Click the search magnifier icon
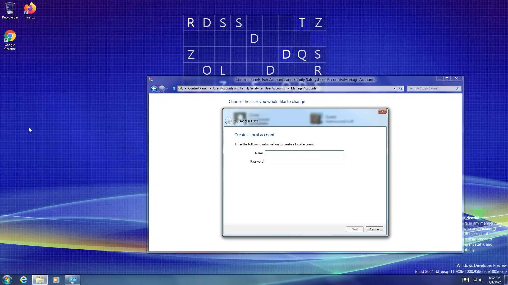508x285 pixels. pos(458,88)
